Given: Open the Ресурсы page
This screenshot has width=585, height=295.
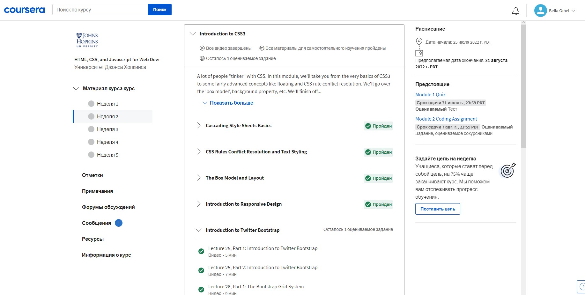Looking at the screenshot, I should [x=93, y=239].
